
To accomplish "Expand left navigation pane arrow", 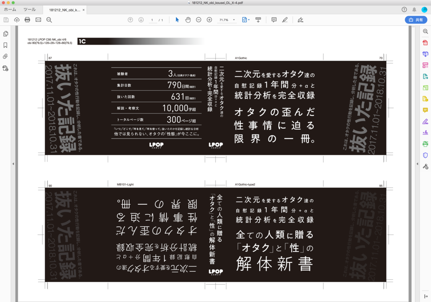I will click(13, 164).
